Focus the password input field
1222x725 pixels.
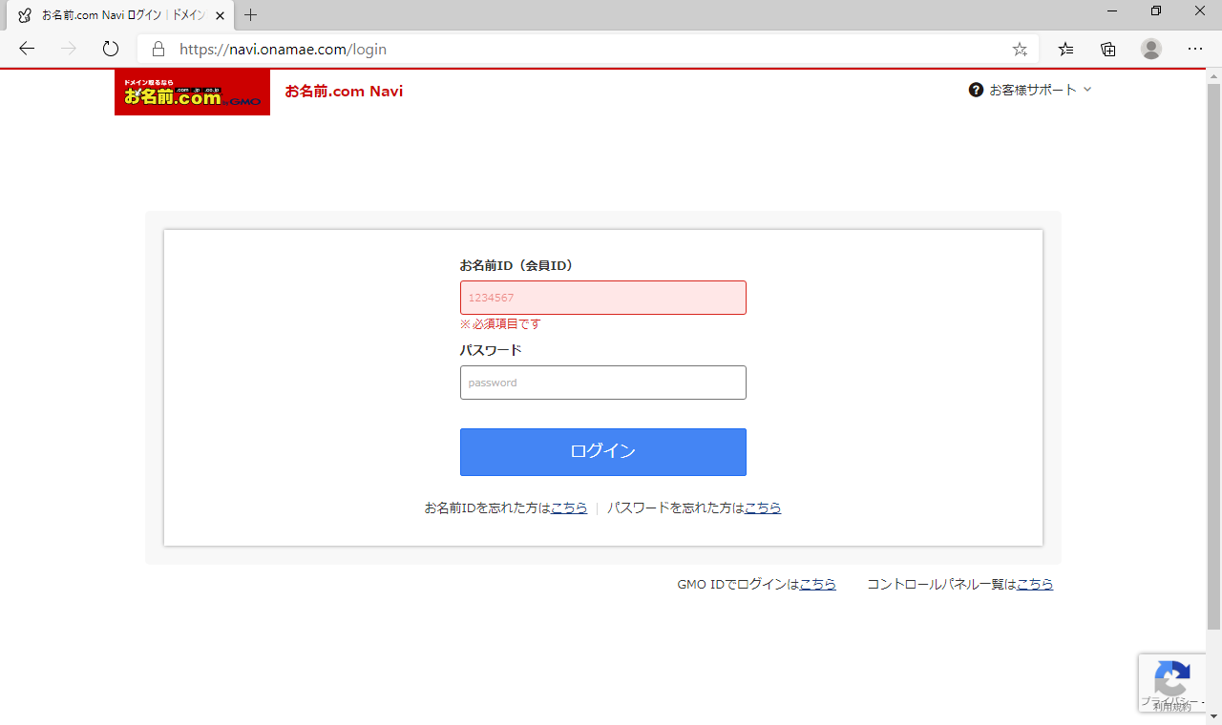tap(603, 383)
